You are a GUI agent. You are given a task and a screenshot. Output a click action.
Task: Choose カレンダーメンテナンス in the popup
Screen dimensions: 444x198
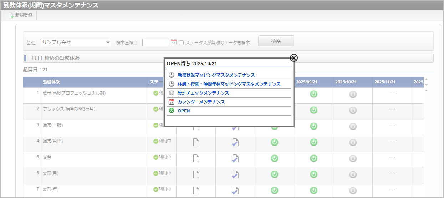(201, 102)
